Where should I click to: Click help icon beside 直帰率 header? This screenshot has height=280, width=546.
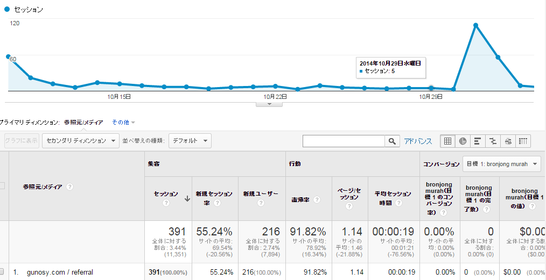point(317,200)
